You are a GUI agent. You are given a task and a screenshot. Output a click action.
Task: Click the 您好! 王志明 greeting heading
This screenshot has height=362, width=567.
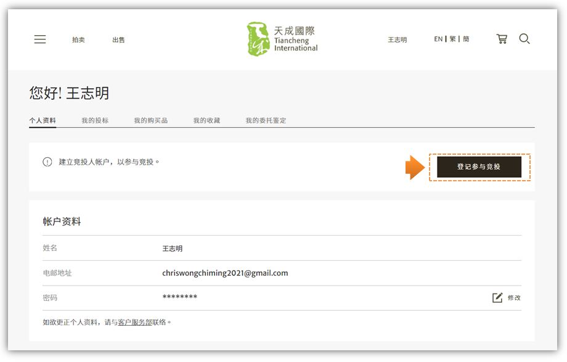[69, 93]
